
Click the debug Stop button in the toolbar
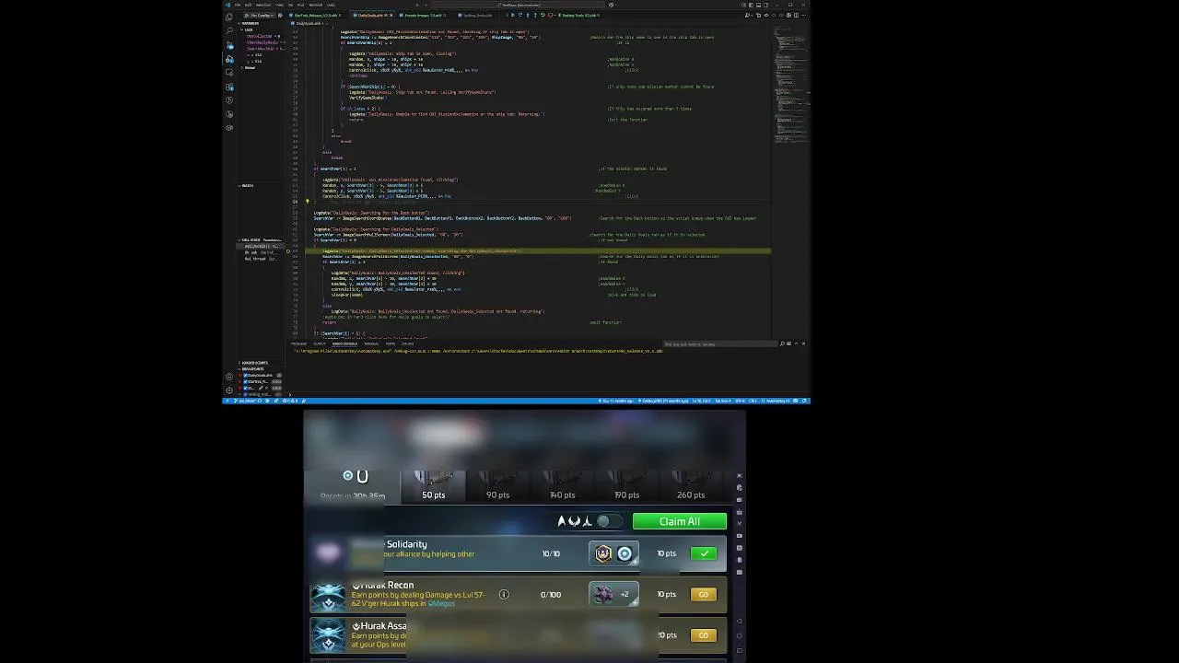point(550,15)
